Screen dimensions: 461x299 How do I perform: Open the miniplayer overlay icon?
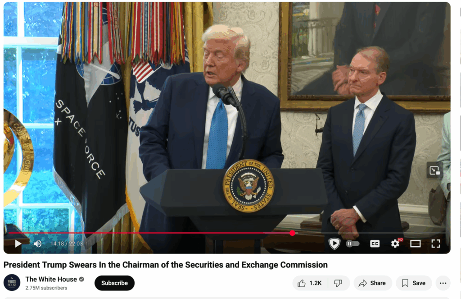(x=434, y=170)
